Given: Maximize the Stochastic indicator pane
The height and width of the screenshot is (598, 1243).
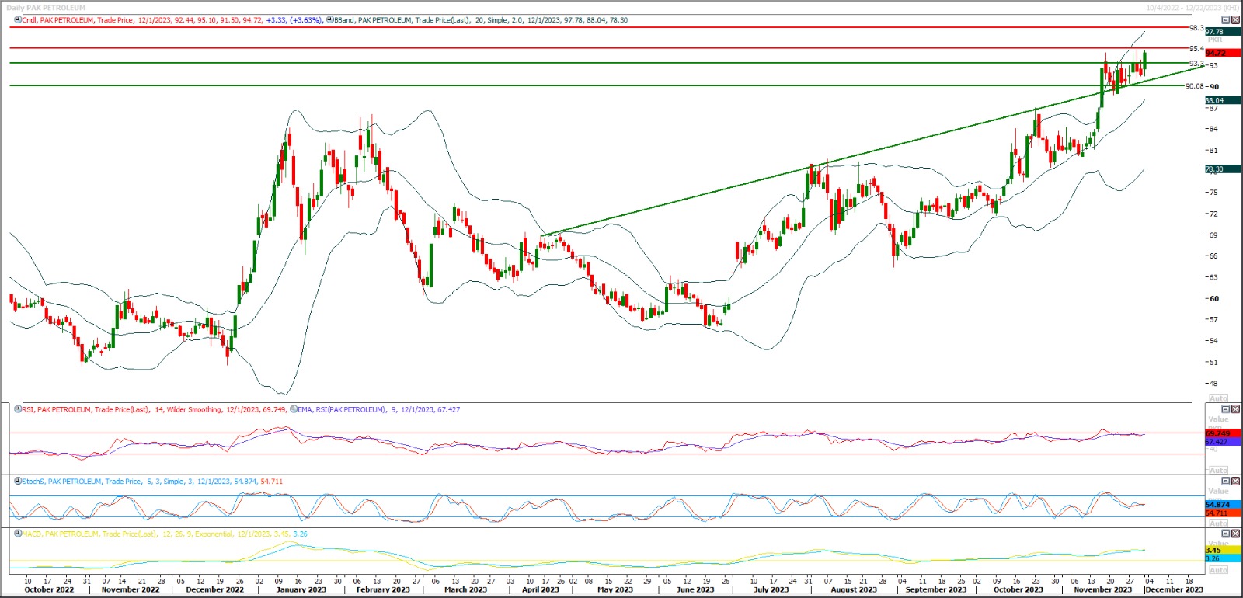Looking at the screenshot, I should 1227,482.
